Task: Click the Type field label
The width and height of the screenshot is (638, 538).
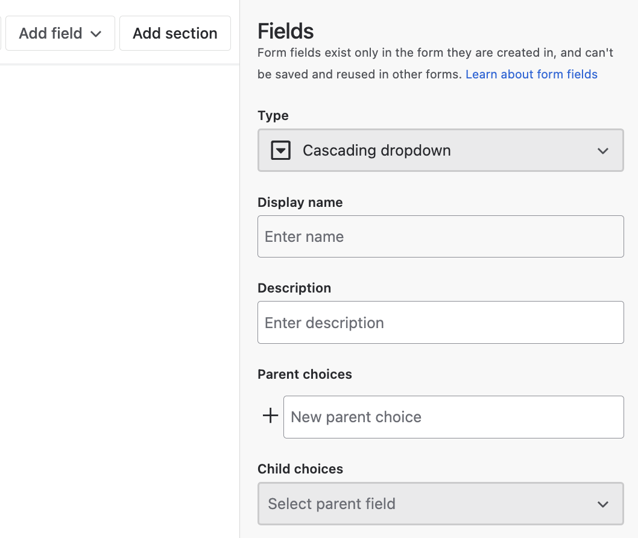Action: tap(273, 115)
